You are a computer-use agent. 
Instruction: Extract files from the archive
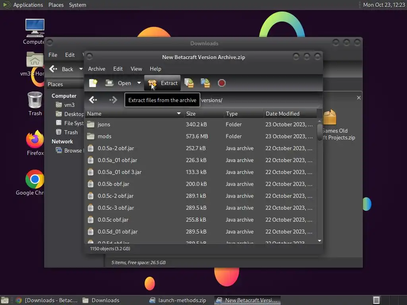tap(163, 83)
